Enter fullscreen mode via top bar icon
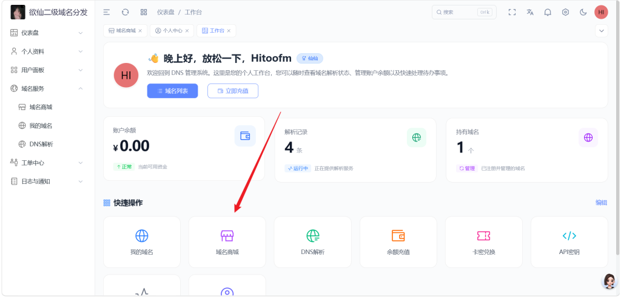621x297 pixels. point(512,12)
